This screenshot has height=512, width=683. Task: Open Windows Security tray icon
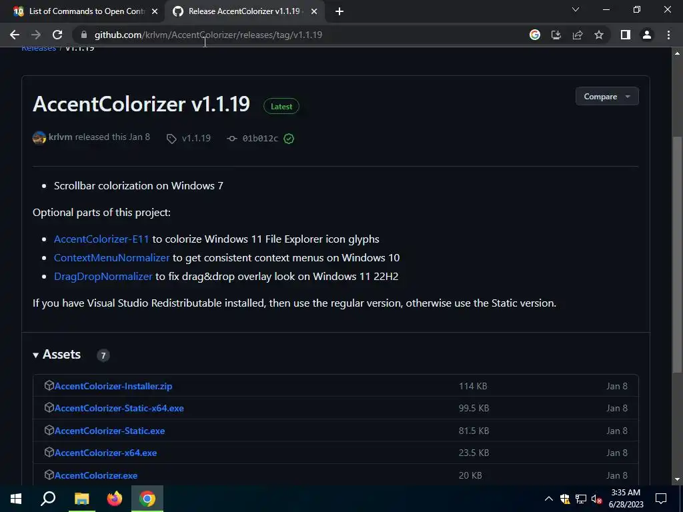point(565,499)
